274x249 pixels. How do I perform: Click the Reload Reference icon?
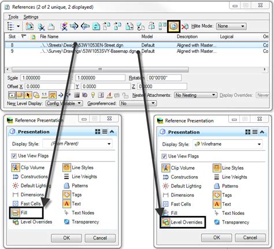pos(96,26)
